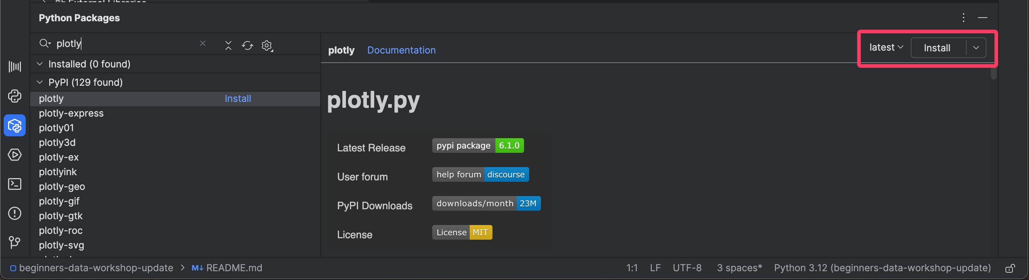Click the 3 spaces* indent indicator
1029x280 pixels.
click(739, 268)
